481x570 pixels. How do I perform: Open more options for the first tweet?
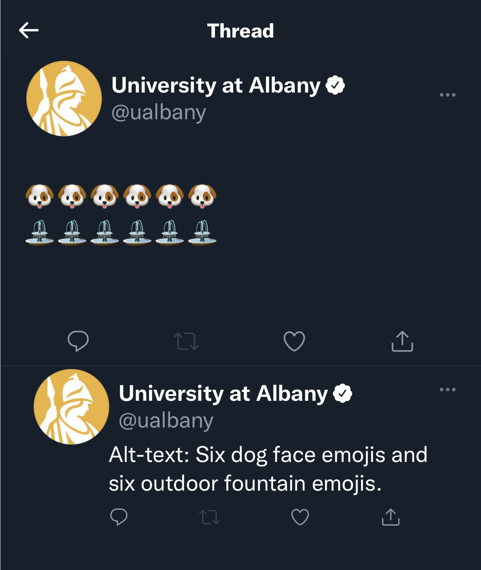pyautogui.click(x=448, y=95)
